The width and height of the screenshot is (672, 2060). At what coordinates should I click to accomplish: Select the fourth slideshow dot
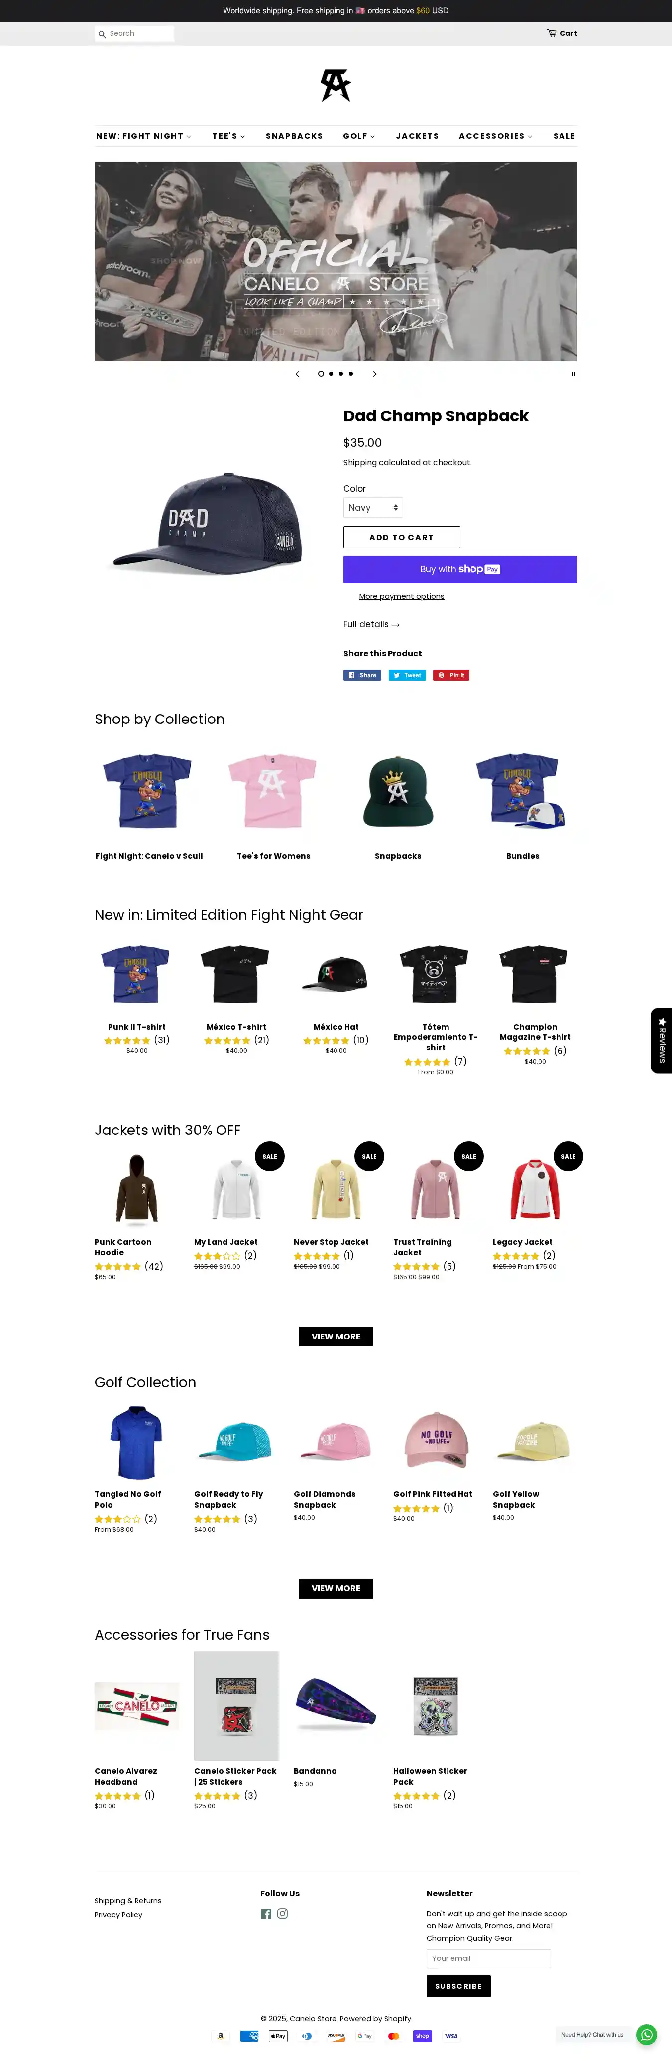[x=350, y=374]
